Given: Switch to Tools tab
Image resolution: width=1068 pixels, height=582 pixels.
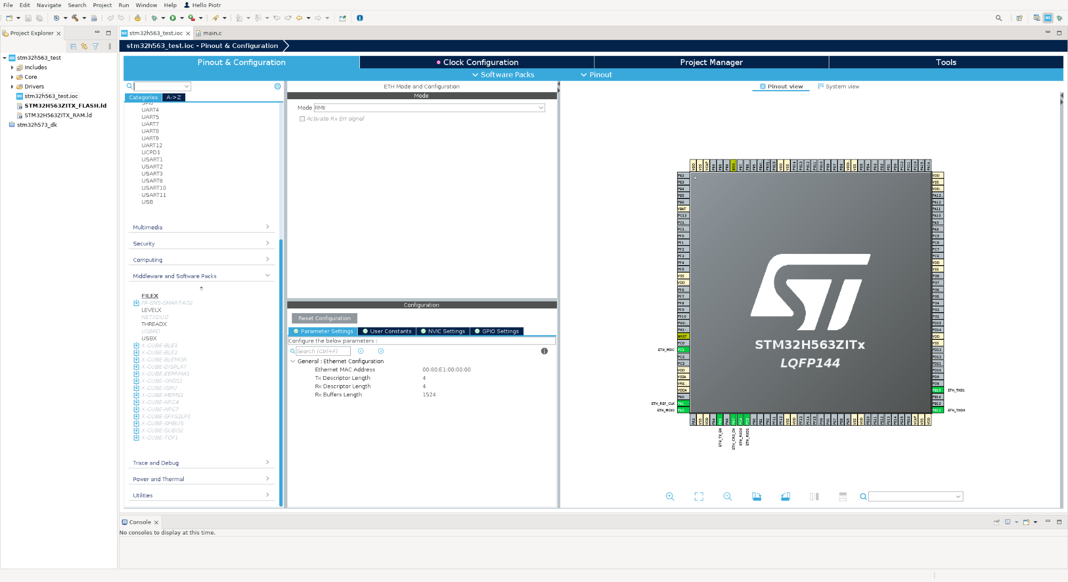Looking at the screenshot, I should pos(946,62).
